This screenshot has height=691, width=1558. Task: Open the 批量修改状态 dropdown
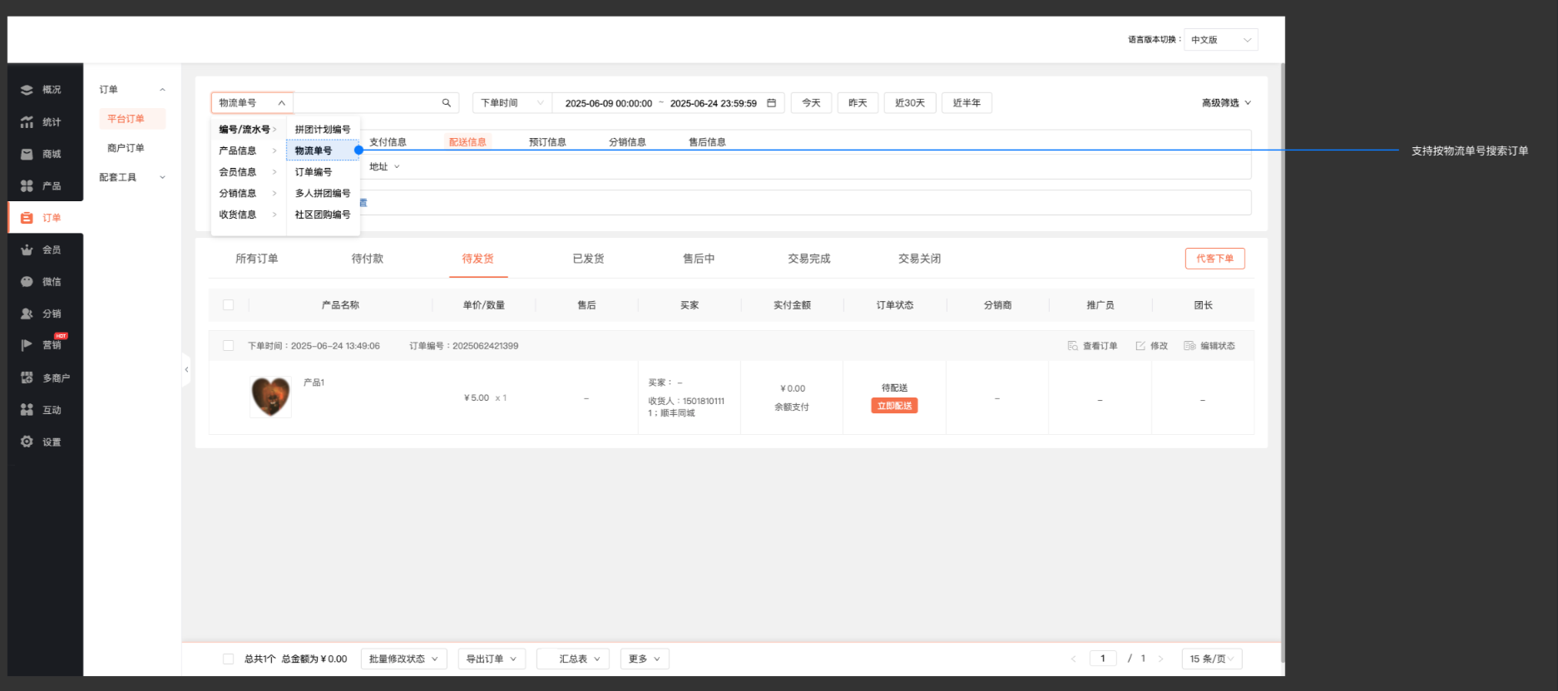tap(403, 659)
